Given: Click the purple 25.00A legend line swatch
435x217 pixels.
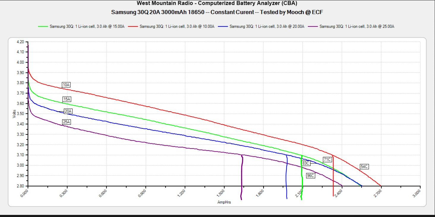Looking at the screenshot, I should tap(313, 26).
